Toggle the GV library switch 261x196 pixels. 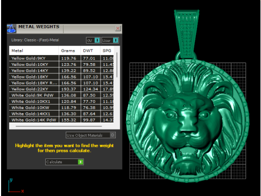(x=93, y=40)
